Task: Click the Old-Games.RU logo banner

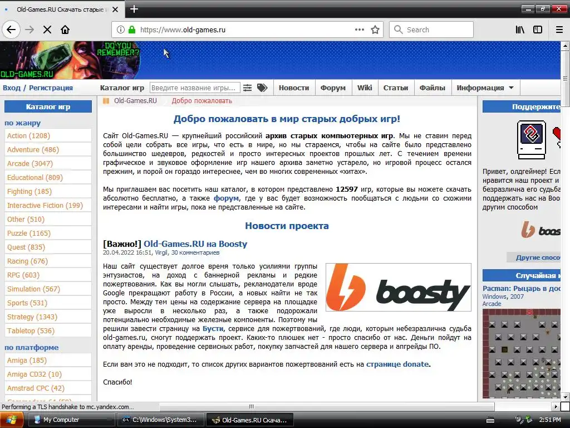Action: point(70,60)
